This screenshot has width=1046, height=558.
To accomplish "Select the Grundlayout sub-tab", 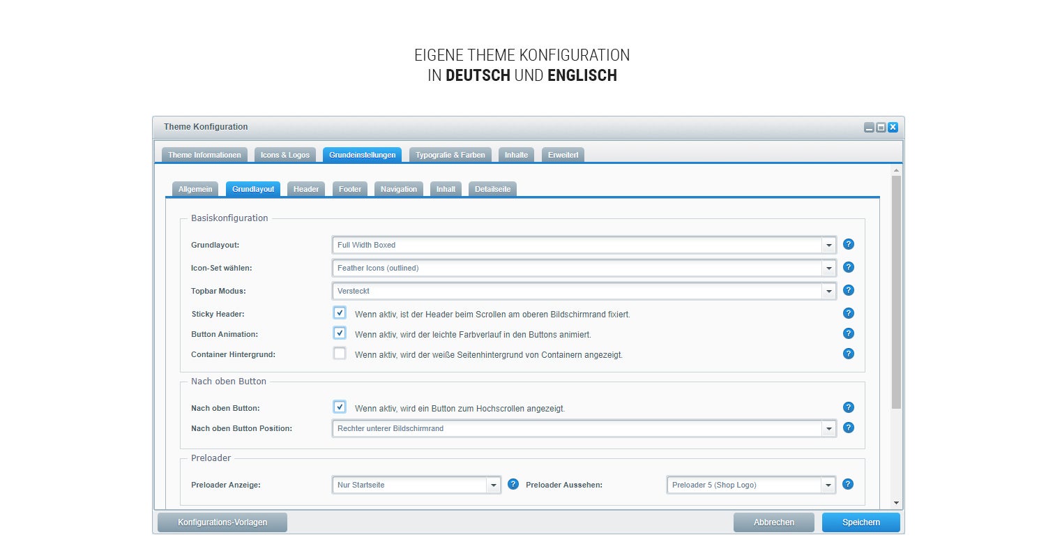I will coord(253,189).
